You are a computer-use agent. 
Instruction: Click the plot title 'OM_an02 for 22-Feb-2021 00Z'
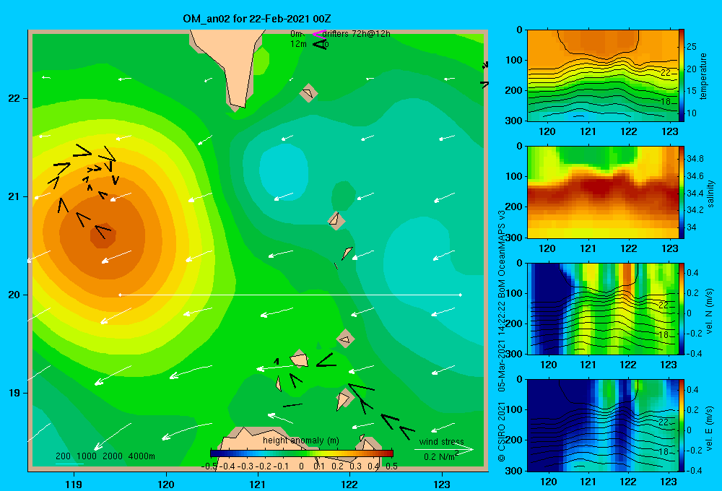click(x=257, y=19)
